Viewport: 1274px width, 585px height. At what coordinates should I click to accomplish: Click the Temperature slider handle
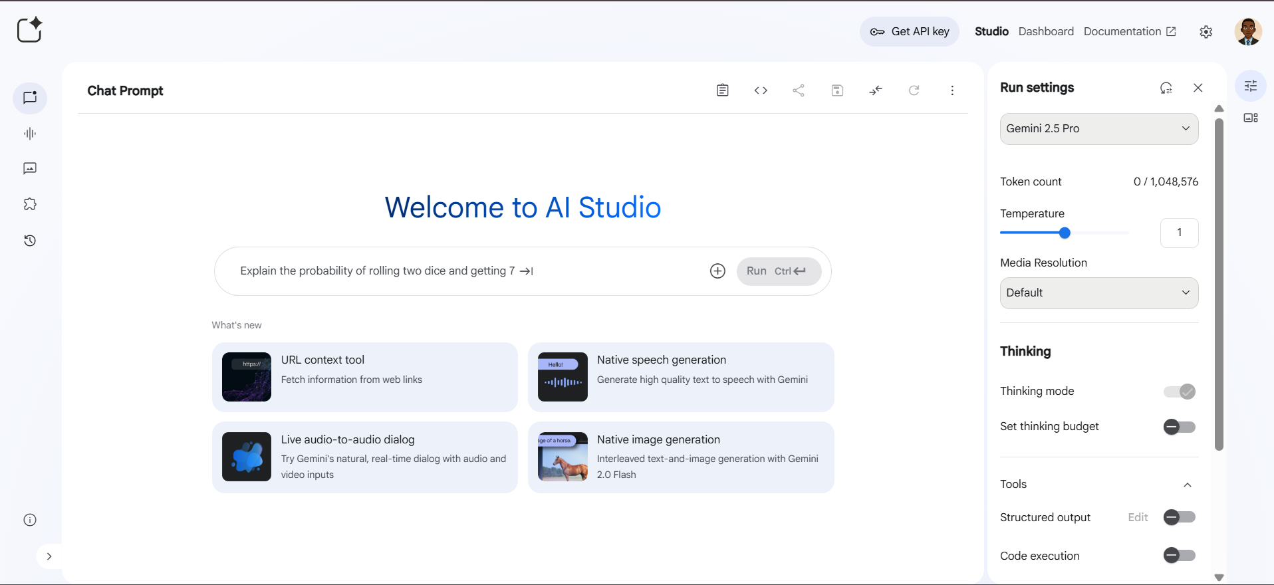tap(1065, 233)
